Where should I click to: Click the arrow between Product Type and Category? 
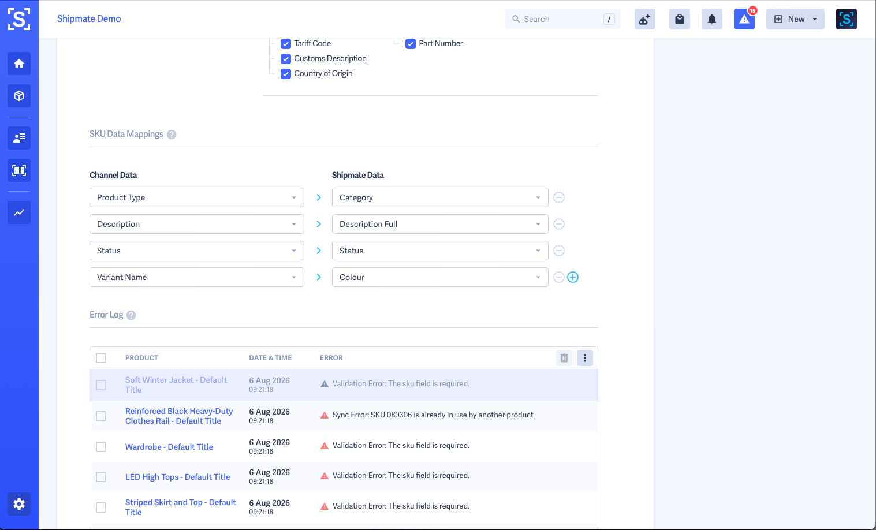319,197
